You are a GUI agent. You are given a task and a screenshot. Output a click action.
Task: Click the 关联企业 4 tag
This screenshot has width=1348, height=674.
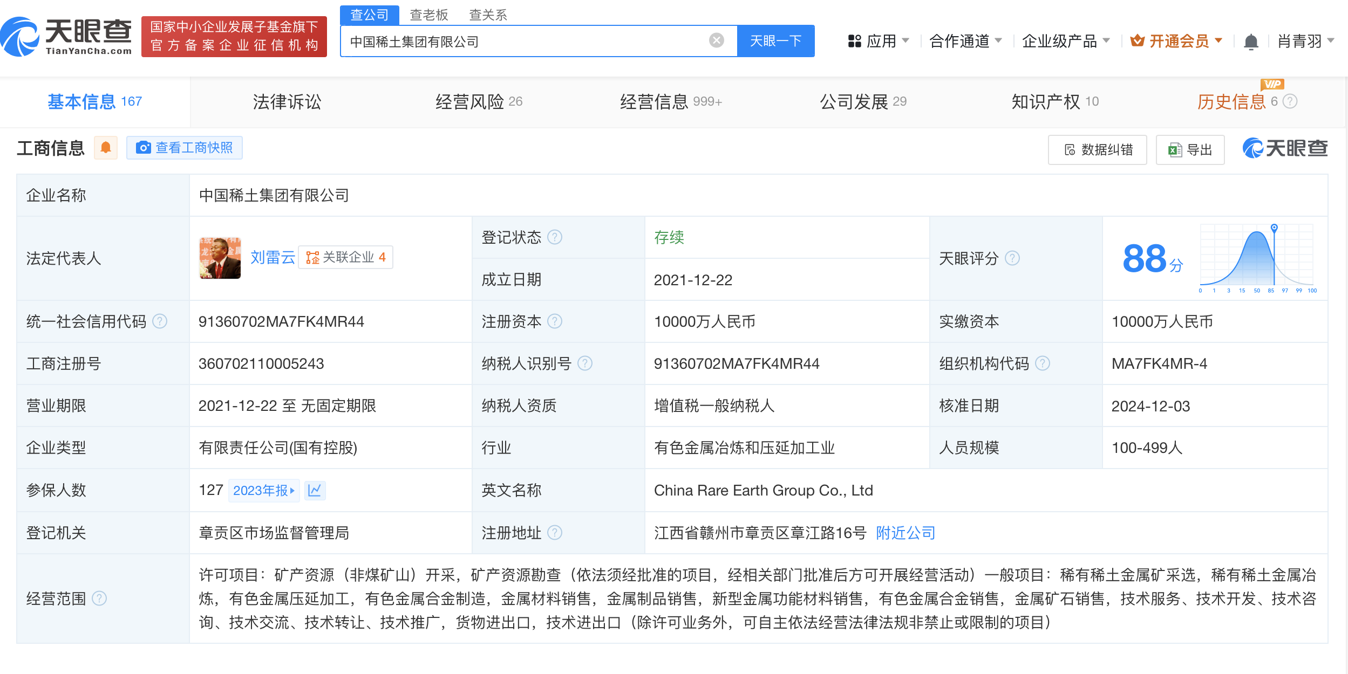[x=346, y=257]
